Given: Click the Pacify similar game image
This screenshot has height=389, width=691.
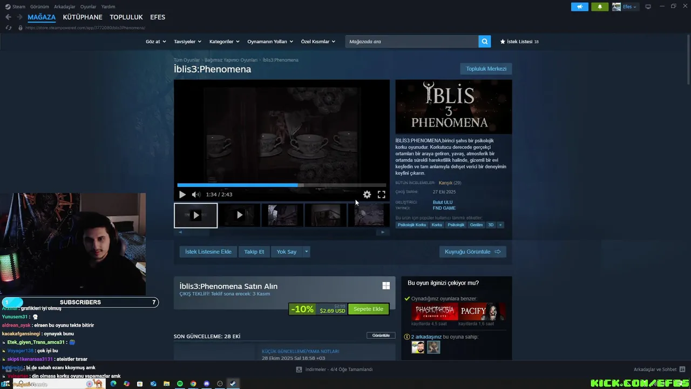Looking at the screenshot, I should (482, 312).
